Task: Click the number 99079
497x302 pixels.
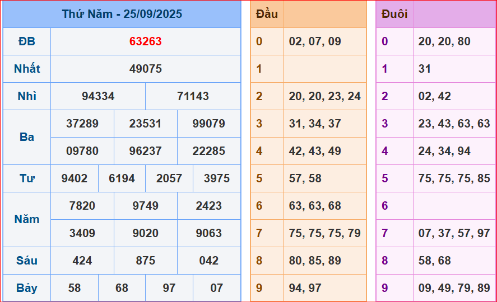Action: click(x=209, y=124)
